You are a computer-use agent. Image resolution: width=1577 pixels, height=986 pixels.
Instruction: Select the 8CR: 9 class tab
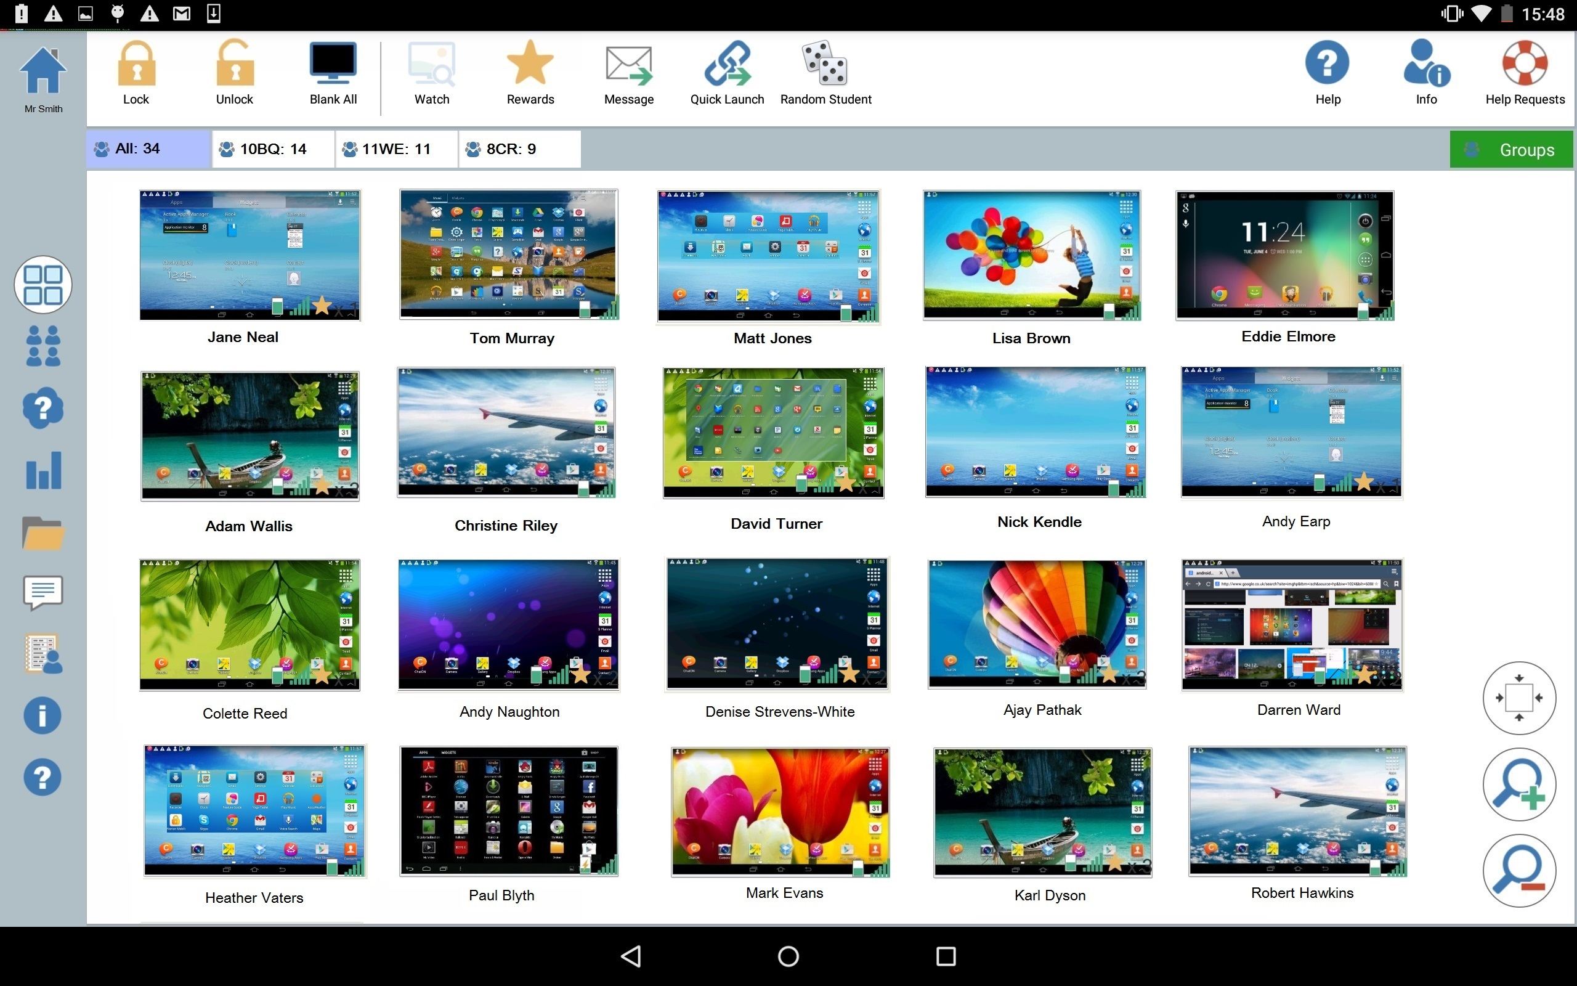pyautogui.click(x=519, y=149)
